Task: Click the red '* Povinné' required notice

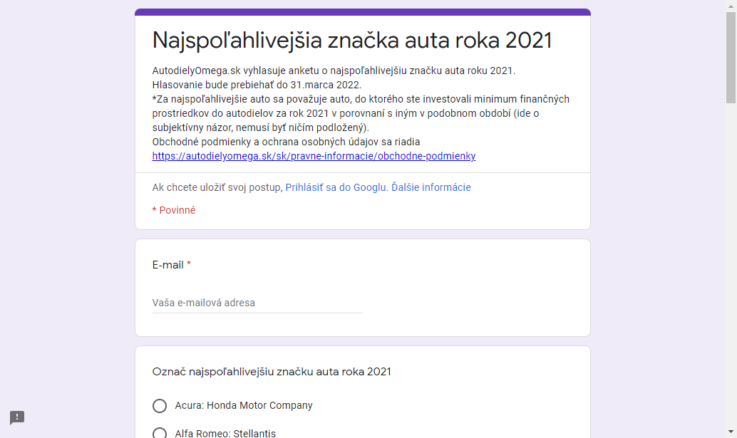Action: coord(173,210)
